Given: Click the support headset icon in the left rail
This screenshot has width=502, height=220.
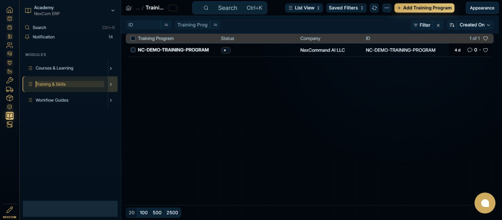Looking at the screenshot, I should [x=9, y=54].
